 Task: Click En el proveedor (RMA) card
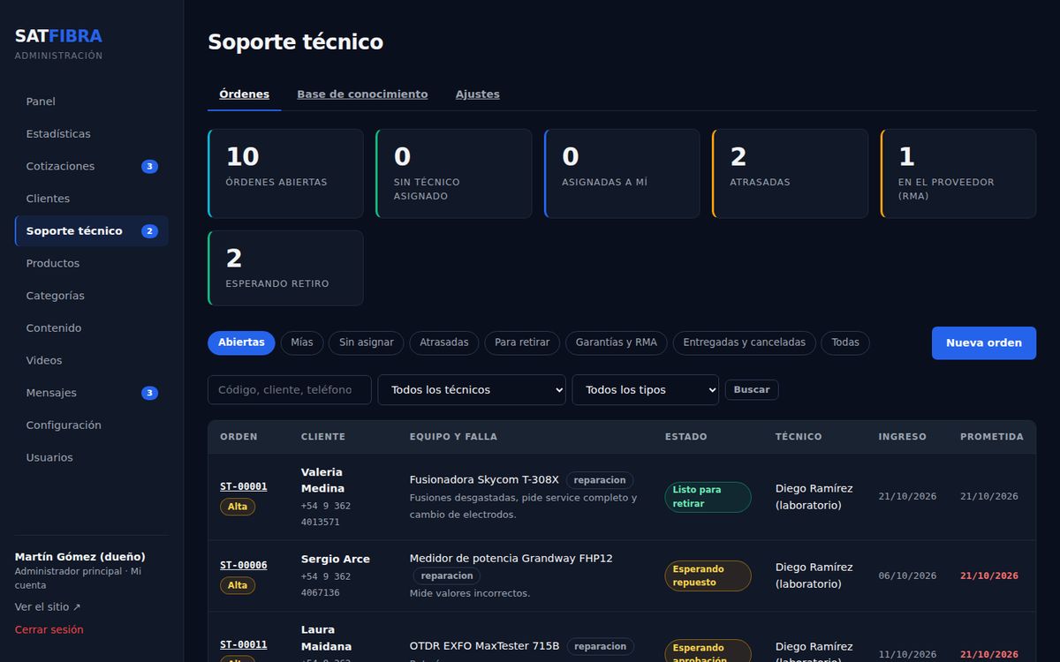tap(958, 173)
